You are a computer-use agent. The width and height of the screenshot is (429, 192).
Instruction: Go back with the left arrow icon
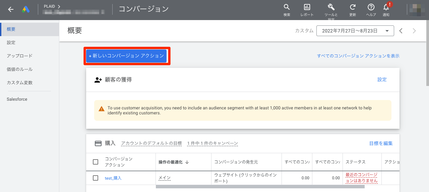tap(11, 9)
